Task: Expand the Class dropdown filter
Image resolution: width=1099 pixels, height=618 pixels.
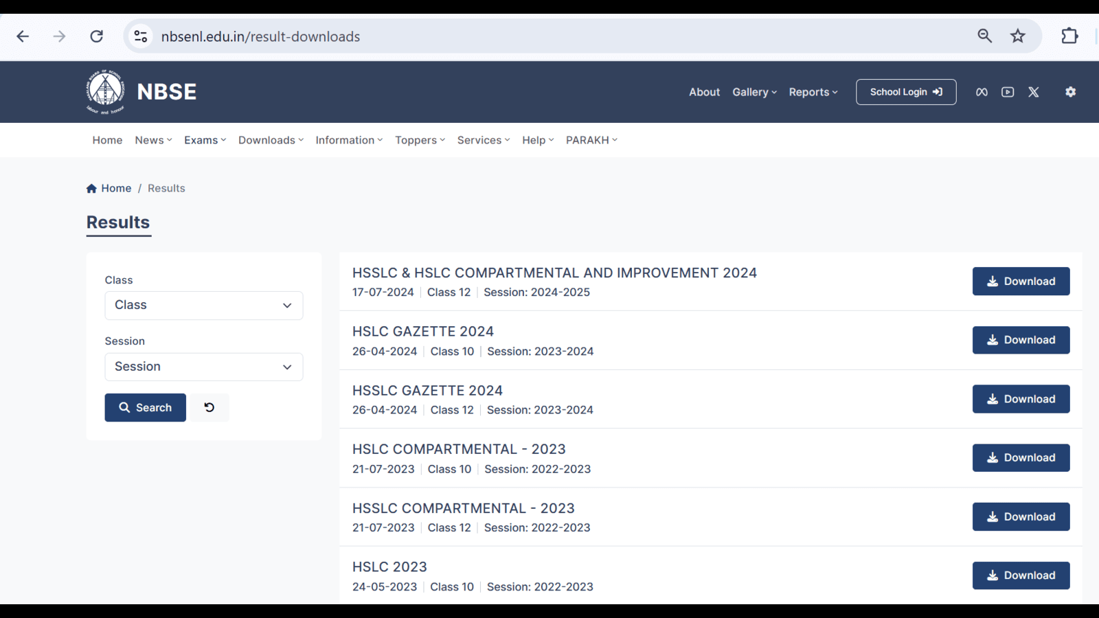Action: click(203, 306)
